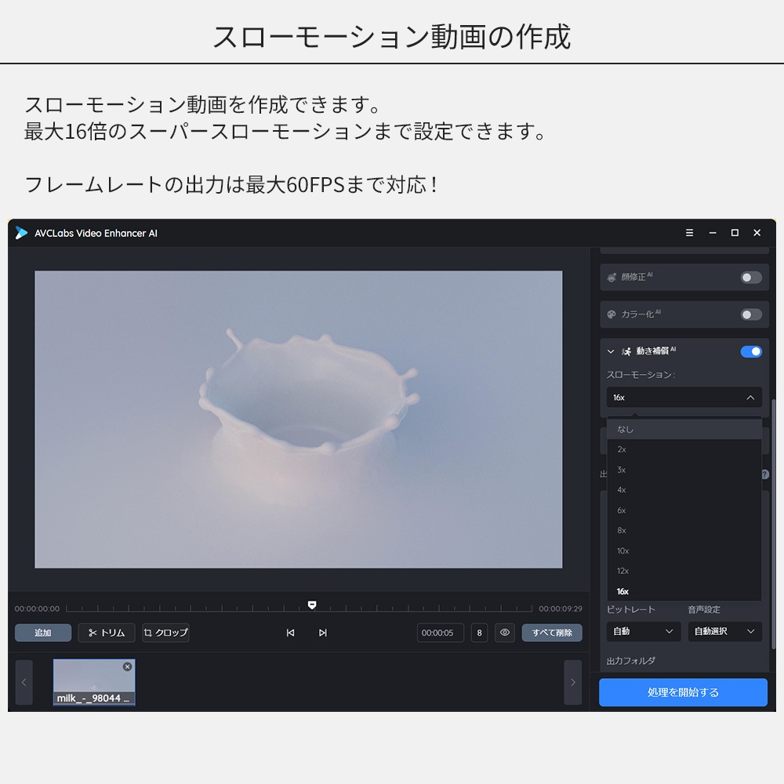This screenshot has width=784, height=784.
Task: Click the timeline playhead marker
Action: 312,605
